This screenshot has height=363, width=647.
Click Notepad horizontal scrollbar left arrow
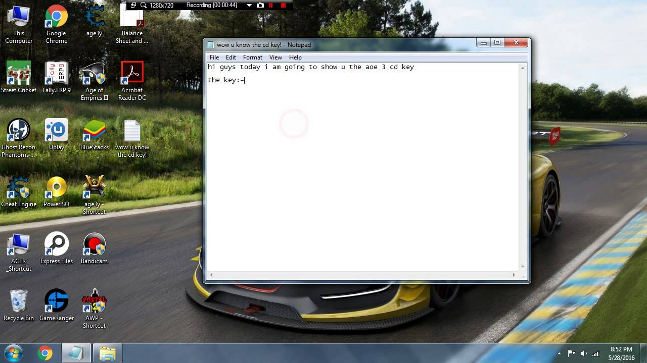tap(211, 275)
